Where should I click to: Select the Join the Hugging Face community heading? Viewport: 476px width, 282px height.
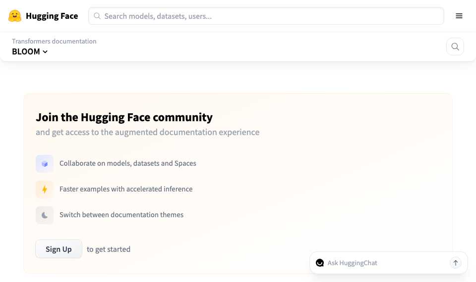point(124,118)
